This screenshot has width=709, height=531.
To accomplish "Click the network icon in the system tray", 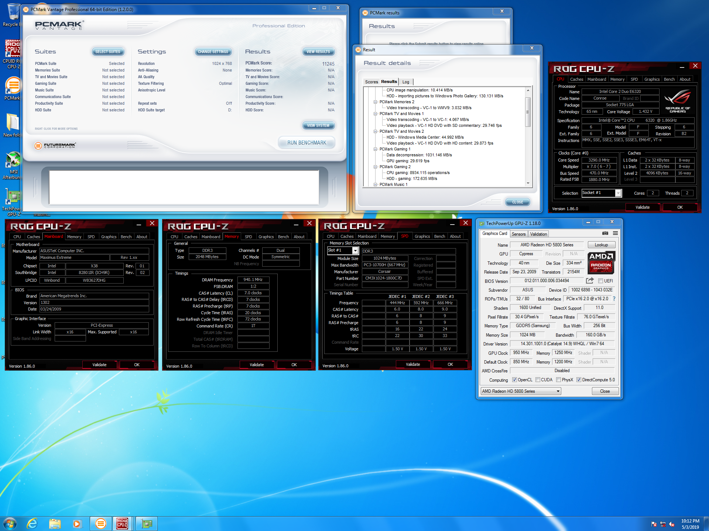I will point(663,524).
